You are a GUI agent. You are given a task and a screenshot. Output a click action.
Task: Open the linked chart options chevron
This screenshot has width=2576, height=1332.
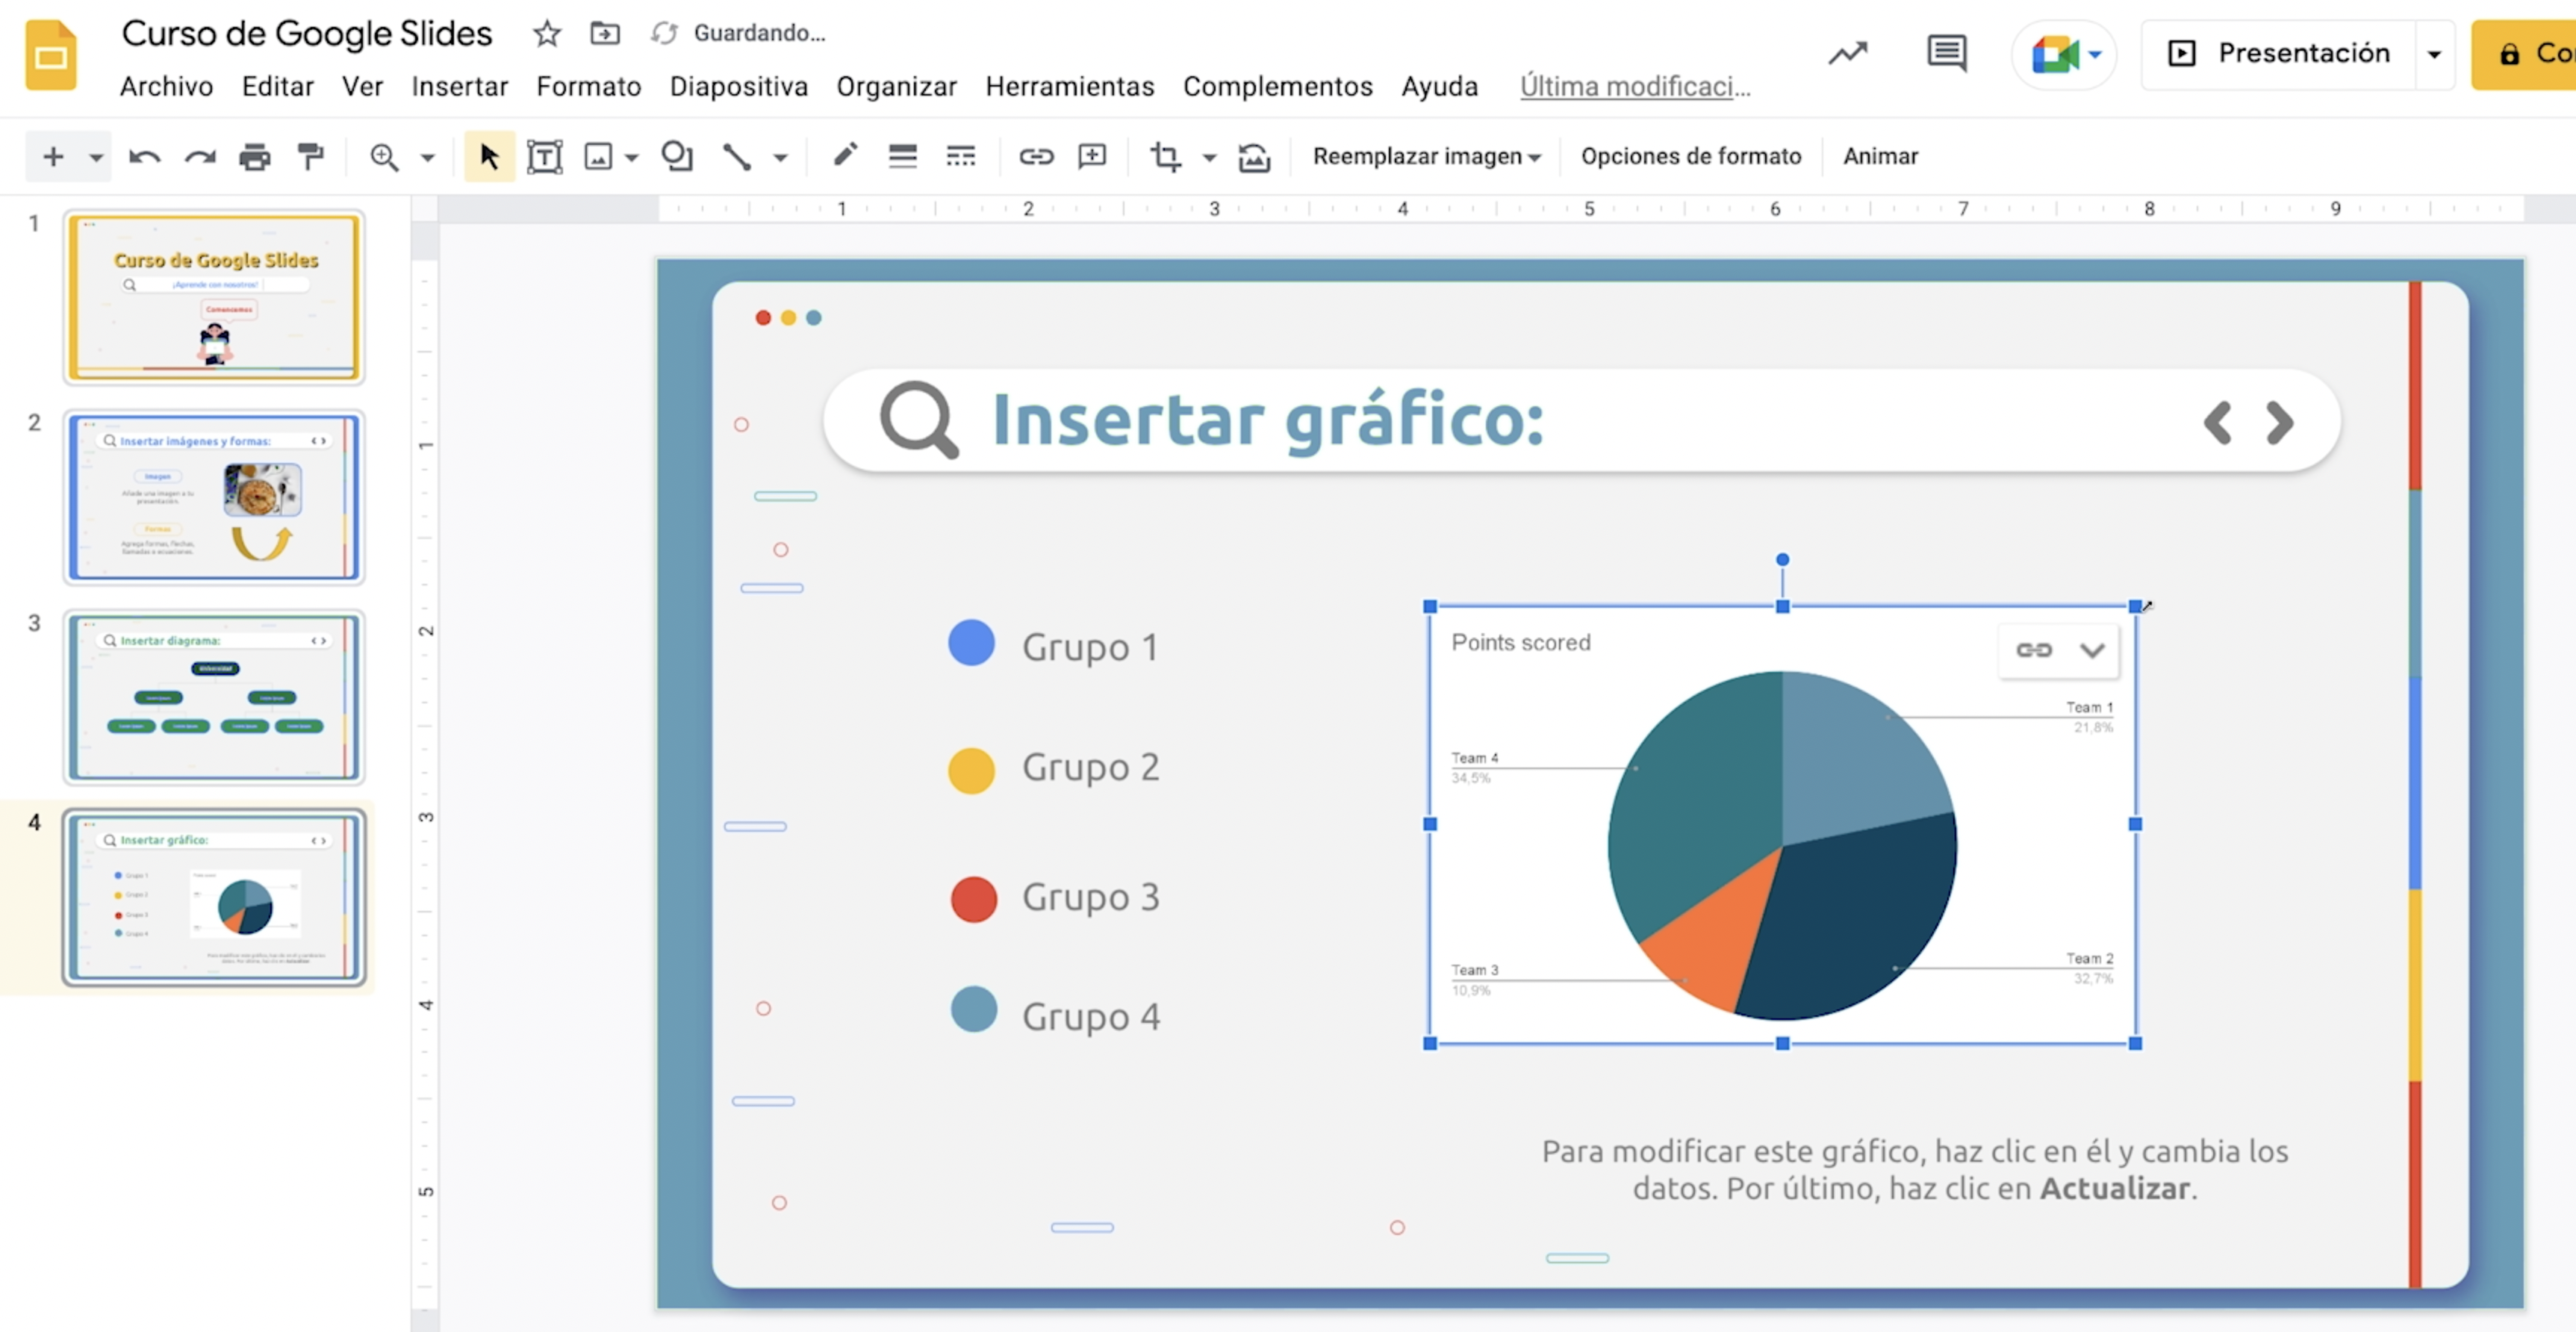pos(2092,650)
